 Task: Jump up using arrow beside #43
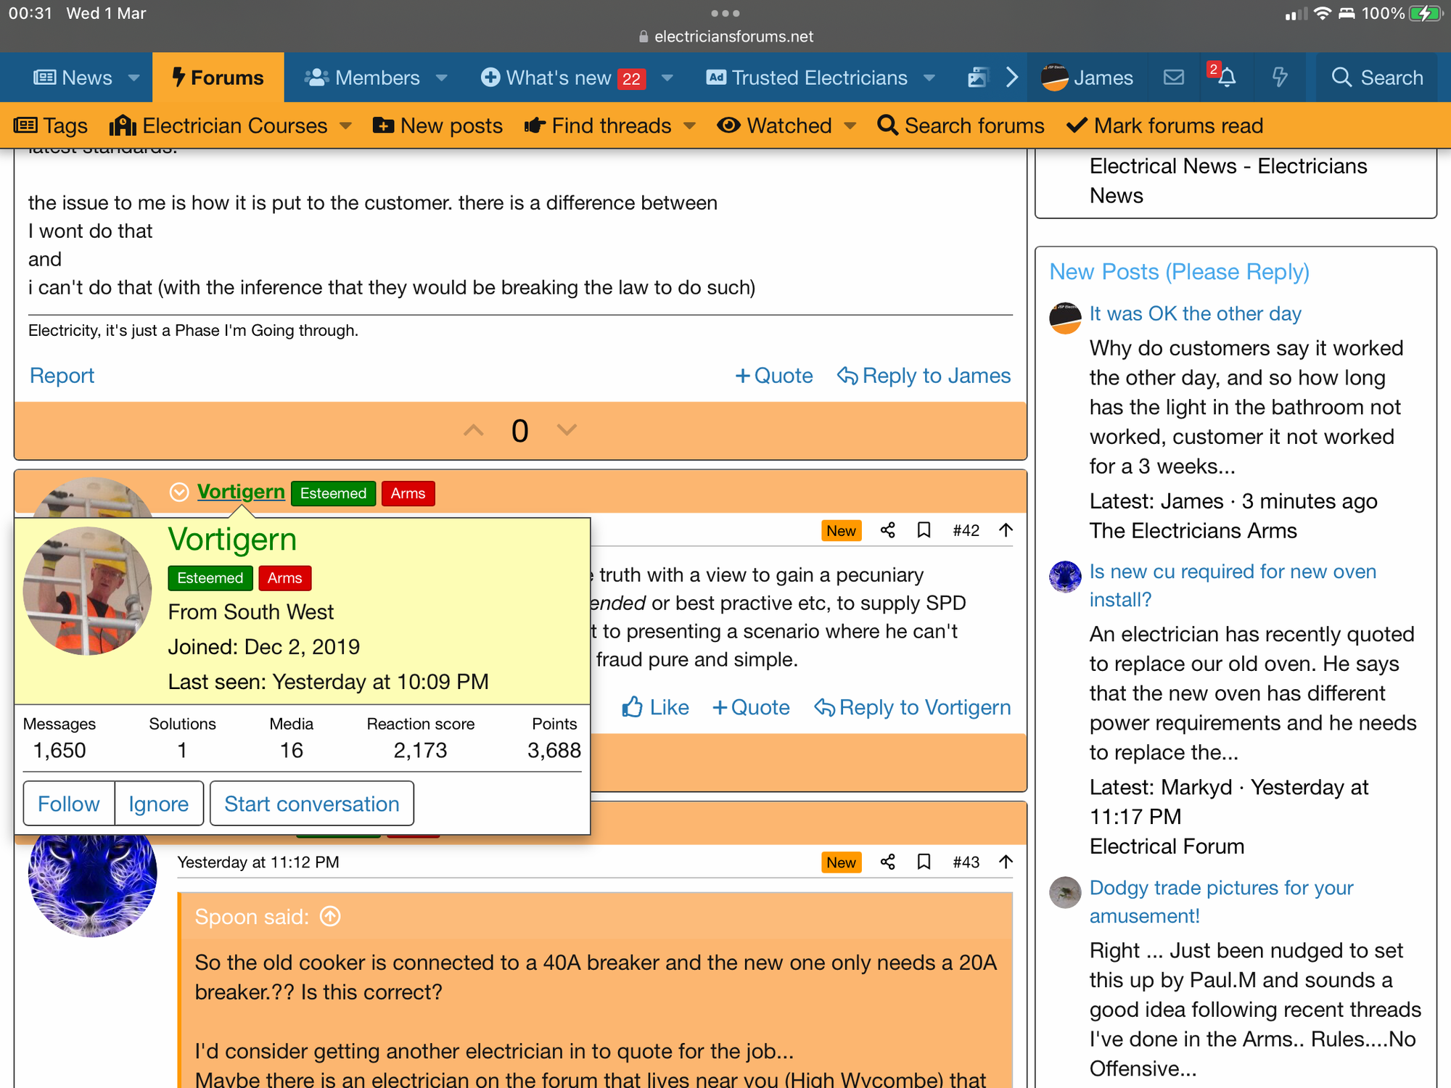click(1006, 862)
